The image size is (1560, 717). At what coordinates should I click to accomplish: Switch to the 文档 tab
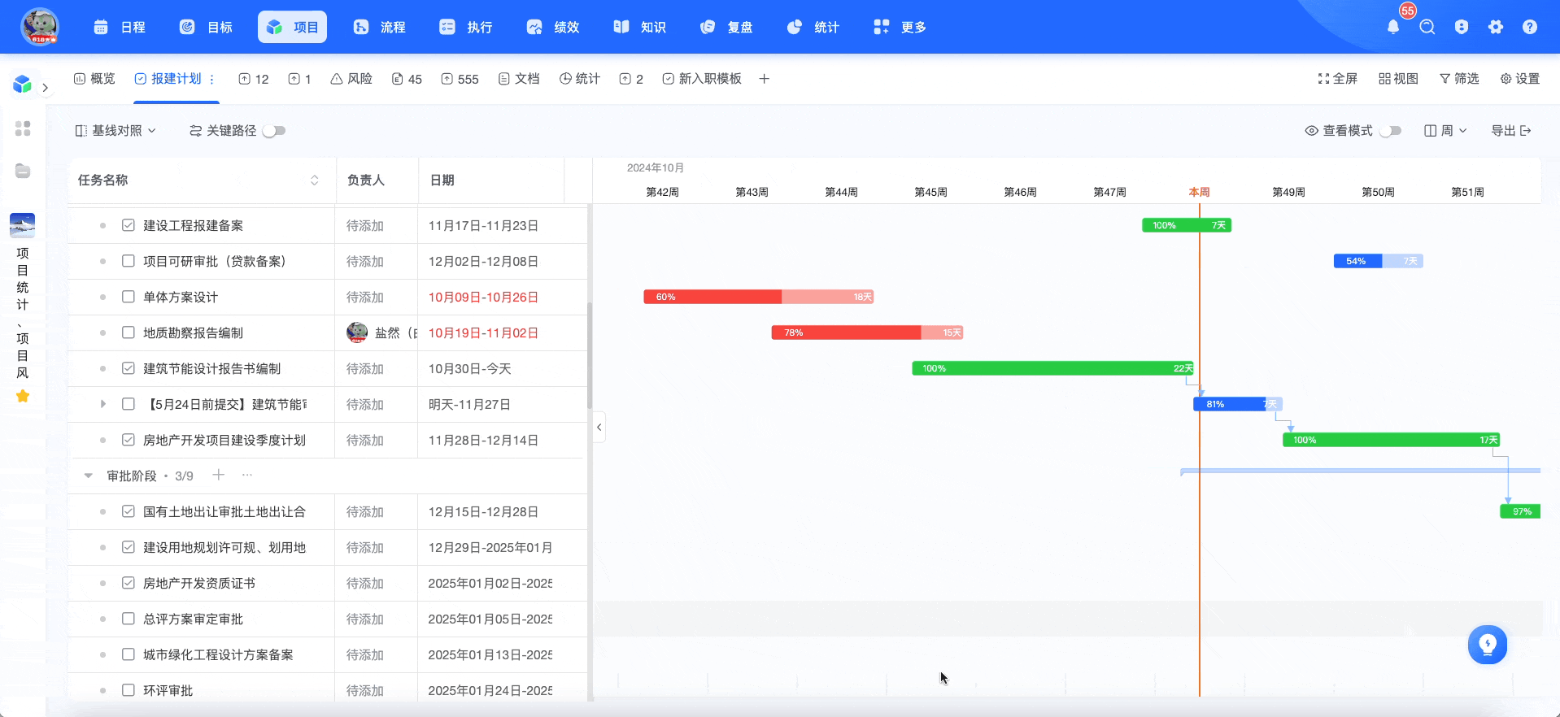point(519,79)
